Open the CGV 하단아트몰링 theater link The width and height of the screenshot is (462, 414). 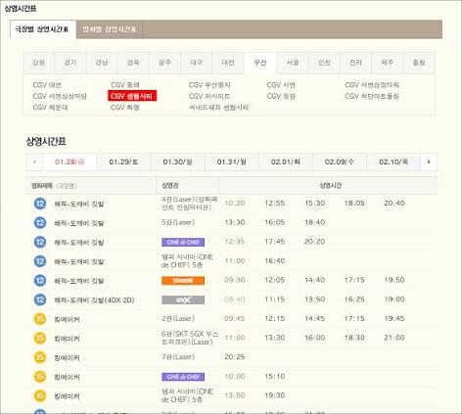(372, 96)
